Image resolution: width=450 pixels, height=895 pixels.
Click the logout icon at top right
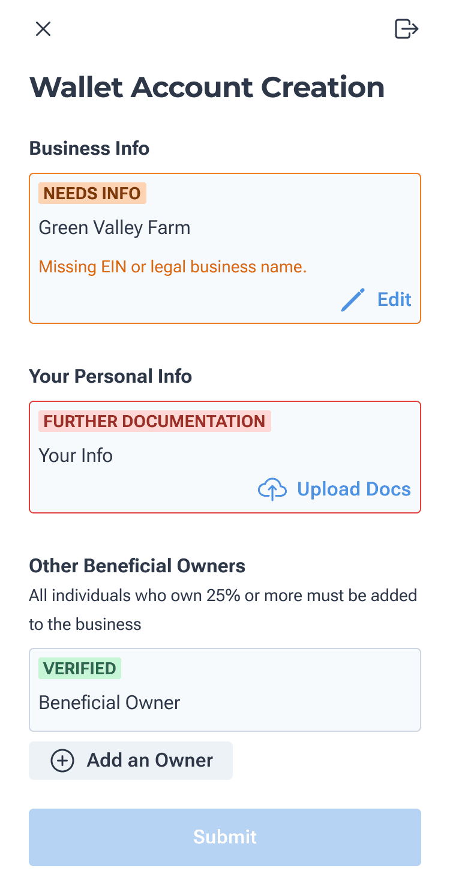[406, 29]
